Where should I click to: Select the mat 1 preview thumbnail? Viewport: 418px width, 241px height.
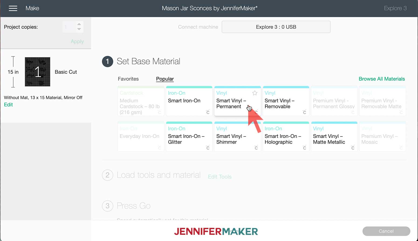pos(37,72)
